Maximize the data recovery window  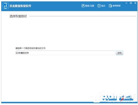click(131, 3)
